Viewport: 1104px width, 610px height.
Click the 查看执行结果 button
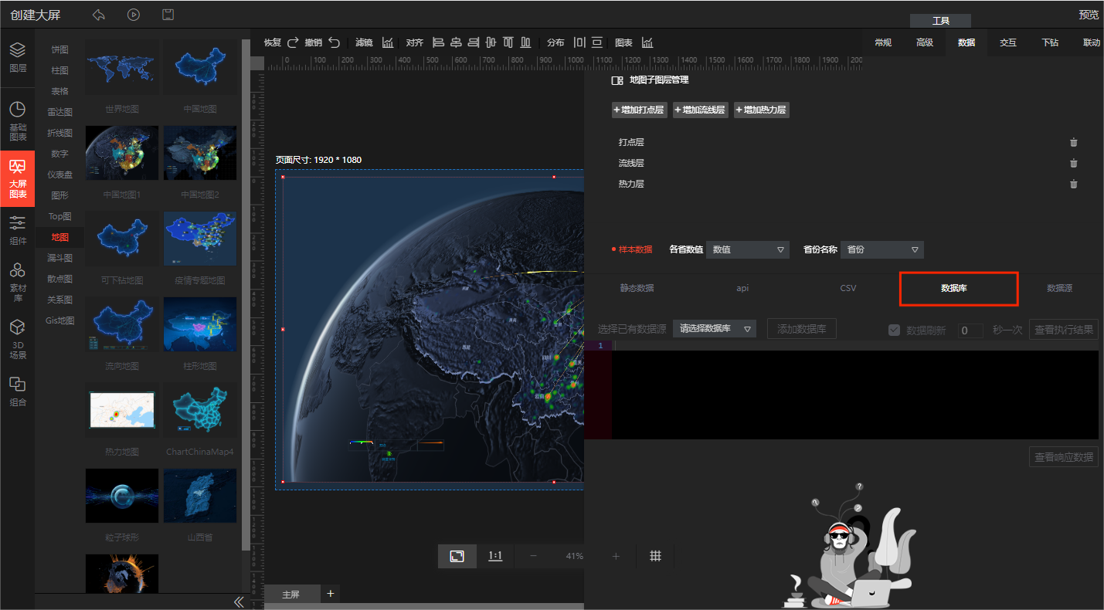click(x=1064, y=330)
